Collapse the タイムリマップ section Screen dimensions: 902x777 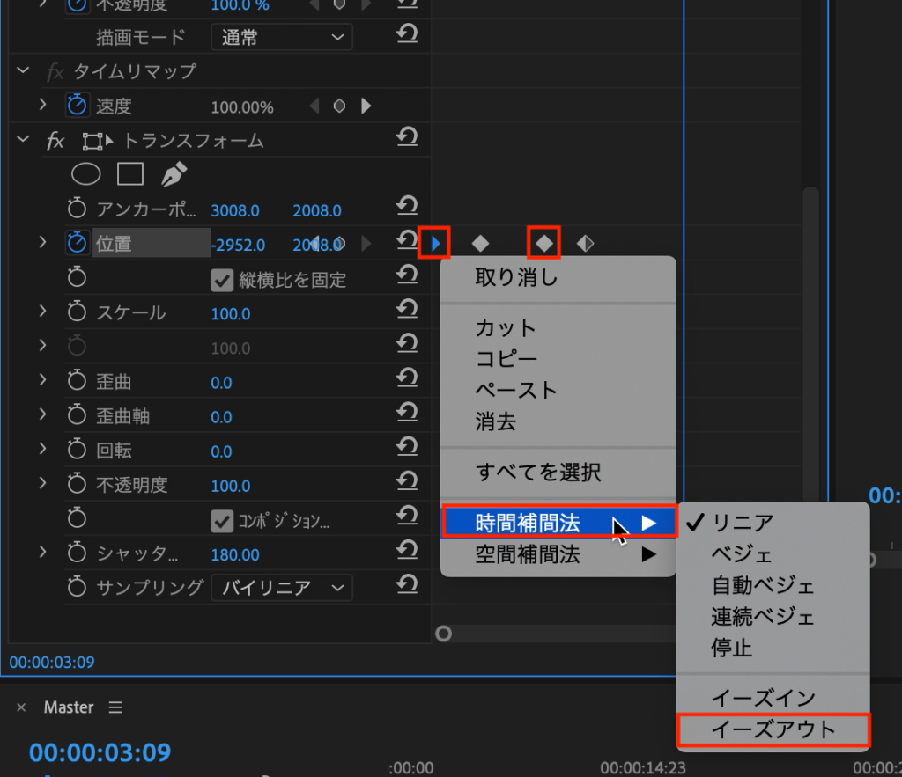tap(23, 70)
